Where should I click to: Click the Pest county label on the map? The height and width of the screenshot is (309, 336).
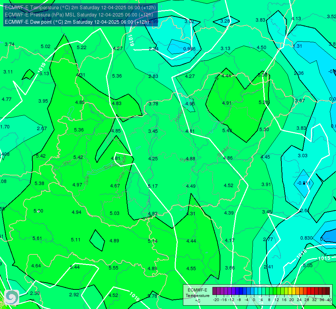click(x=184, y=160)
